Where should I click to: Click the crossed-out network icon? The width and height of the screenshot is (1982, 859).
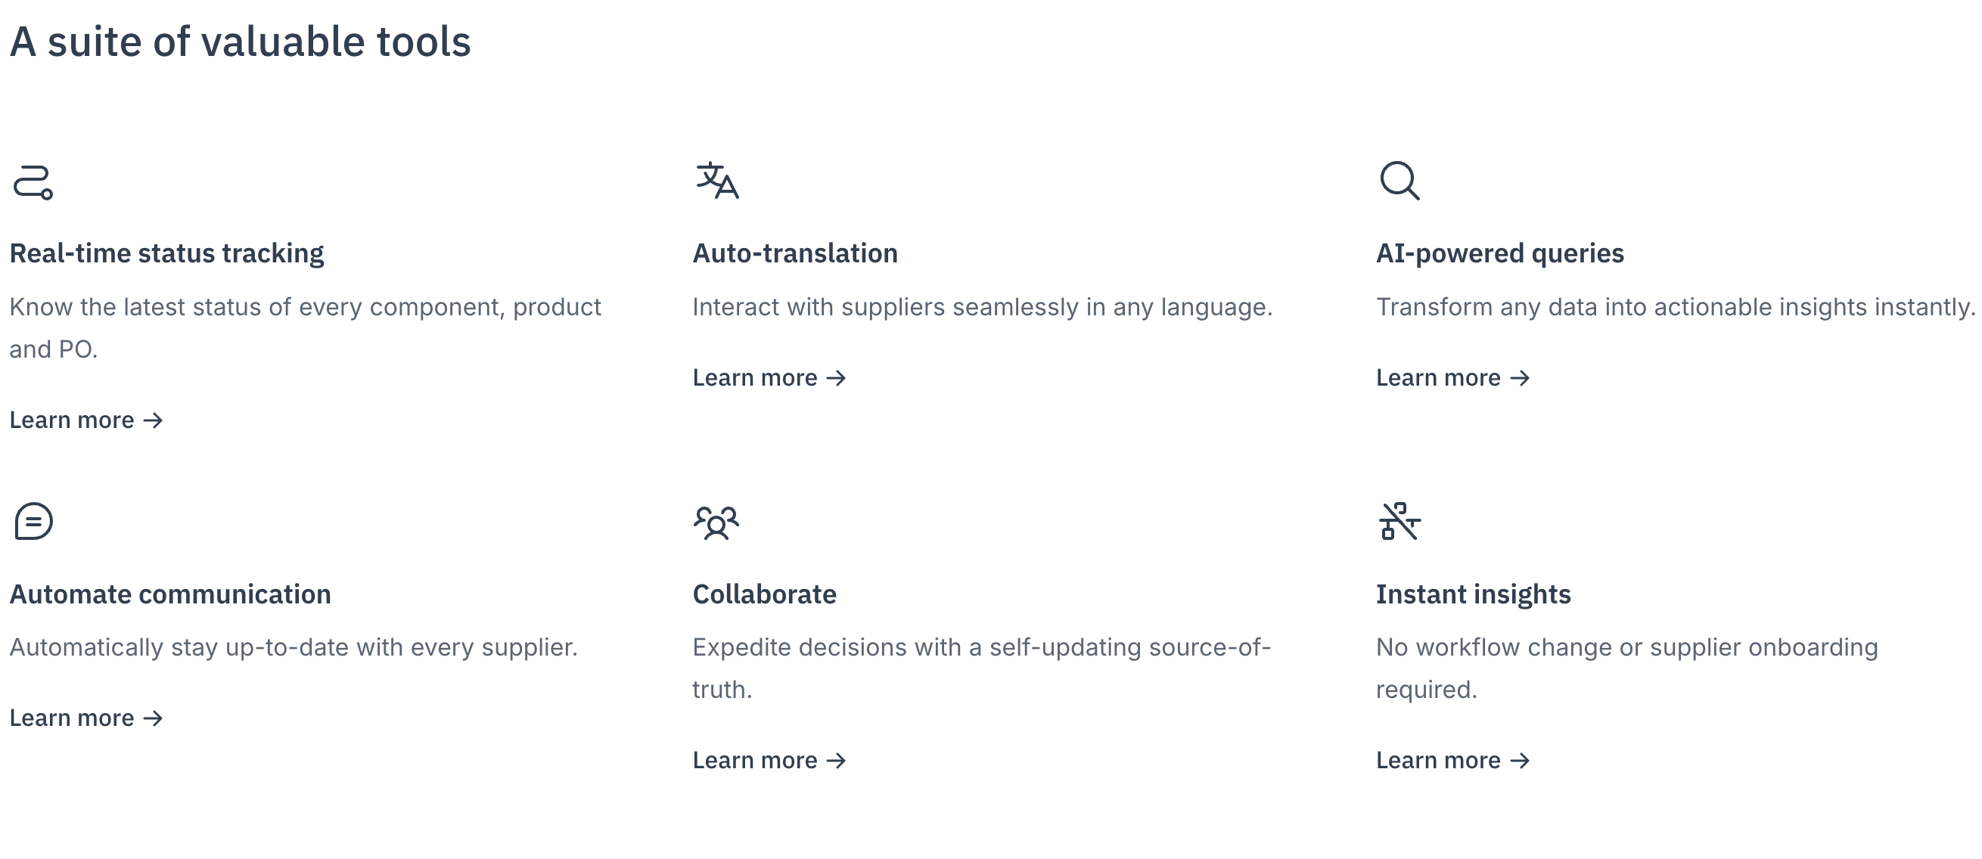click(1400, 522)
